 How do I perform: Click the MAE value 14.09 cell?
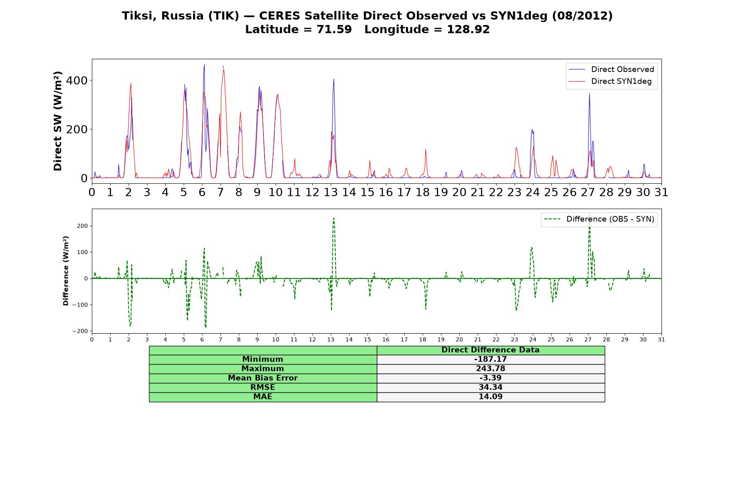tap(490, 397)
